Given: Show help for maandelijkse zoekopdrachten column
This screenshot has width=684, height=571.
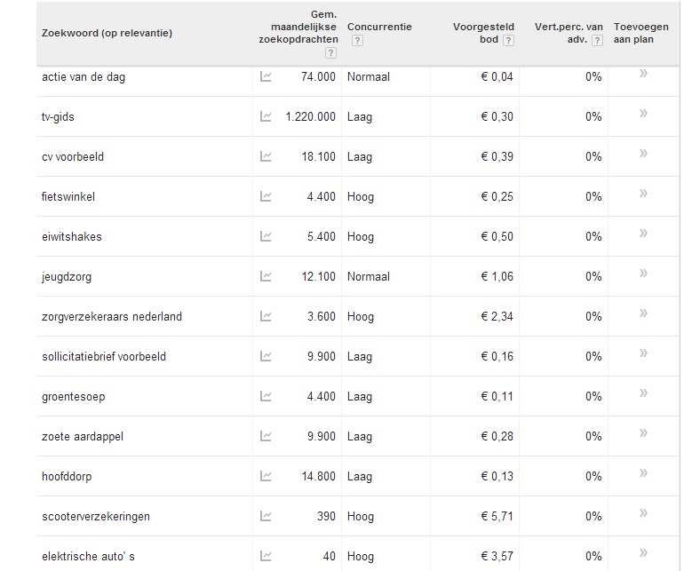Looking at the screenshot, I should coord(330,53).
